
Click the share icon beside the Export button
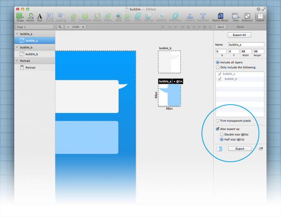click(x=261, y=149)
